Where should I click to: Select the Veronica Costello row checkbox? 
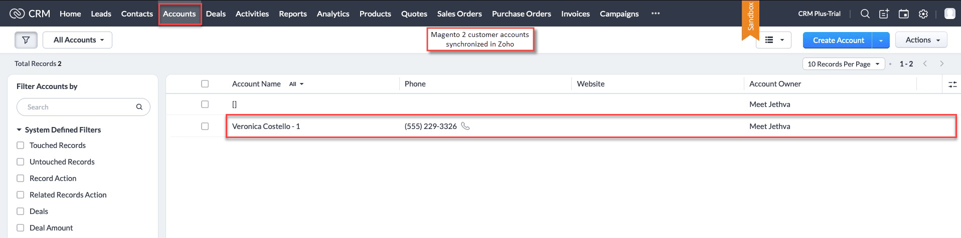point(205,126)
